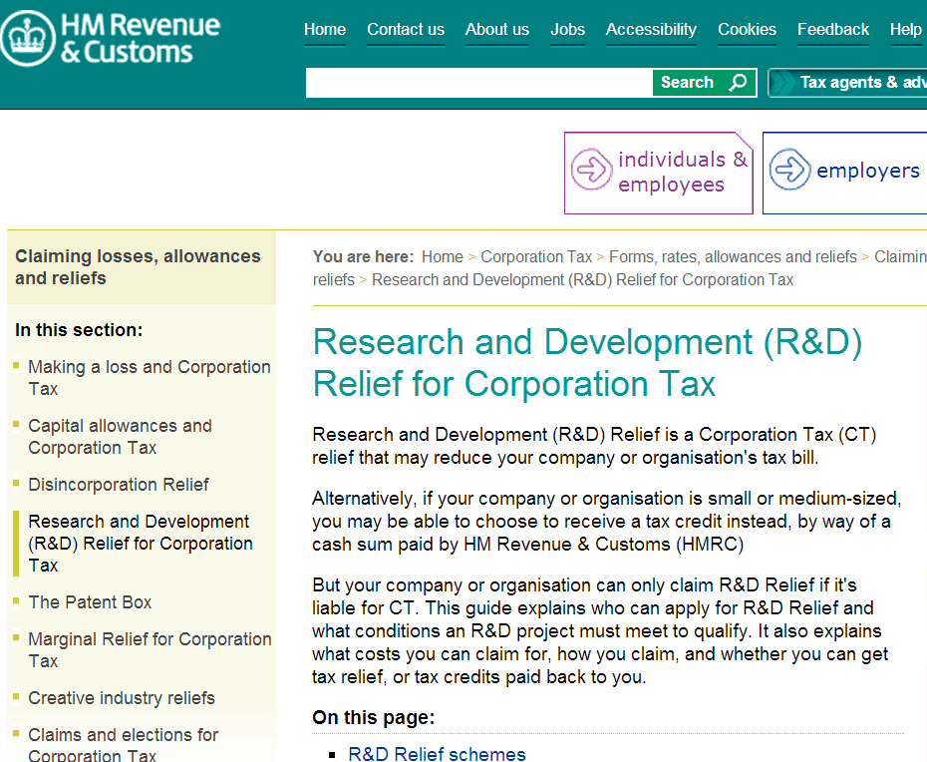Click the HM Revenue & Customs crown logo

[x=28, y=39]
